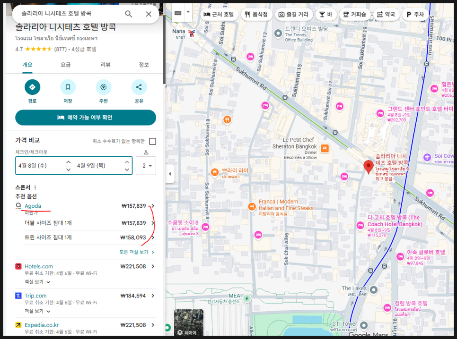Click the 수쿰윗 소이 8 hotel marker

(x=205, y=227)
